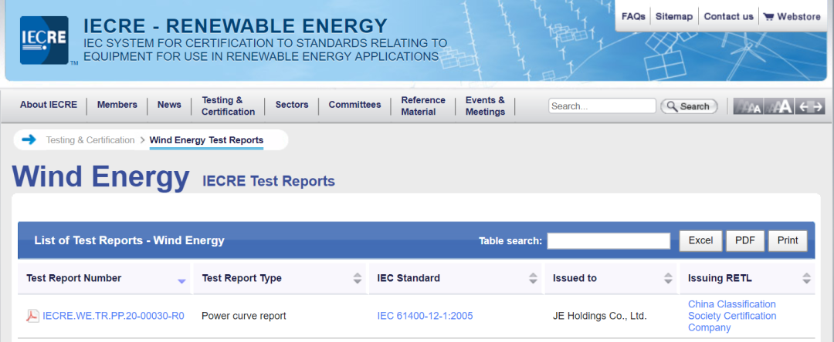Open report IECRE.WE.TR.PP.20-00030-R0

(x=114, y=316)
